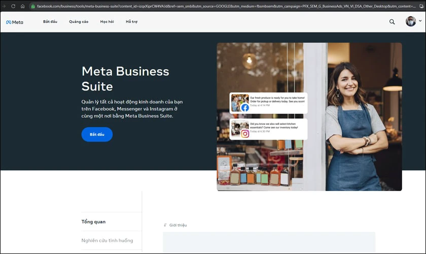
Task: Expand the account dropdown chevron
Action: (x=420, y=21)
